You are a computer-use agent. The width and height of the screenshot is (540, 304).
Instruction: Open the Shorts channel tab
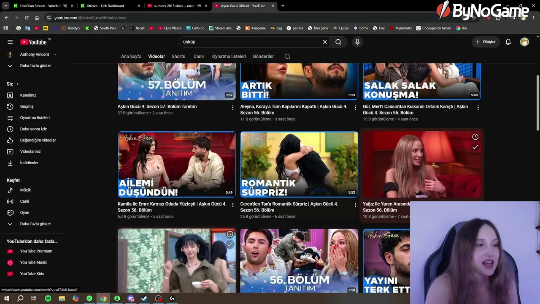click(178, 56)
